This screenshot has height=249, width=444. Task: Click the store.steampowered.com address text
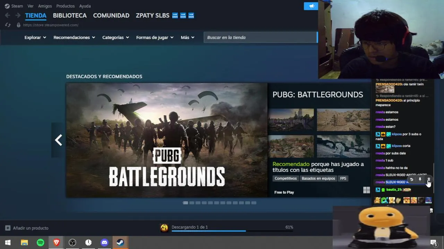tap(51, 25)
